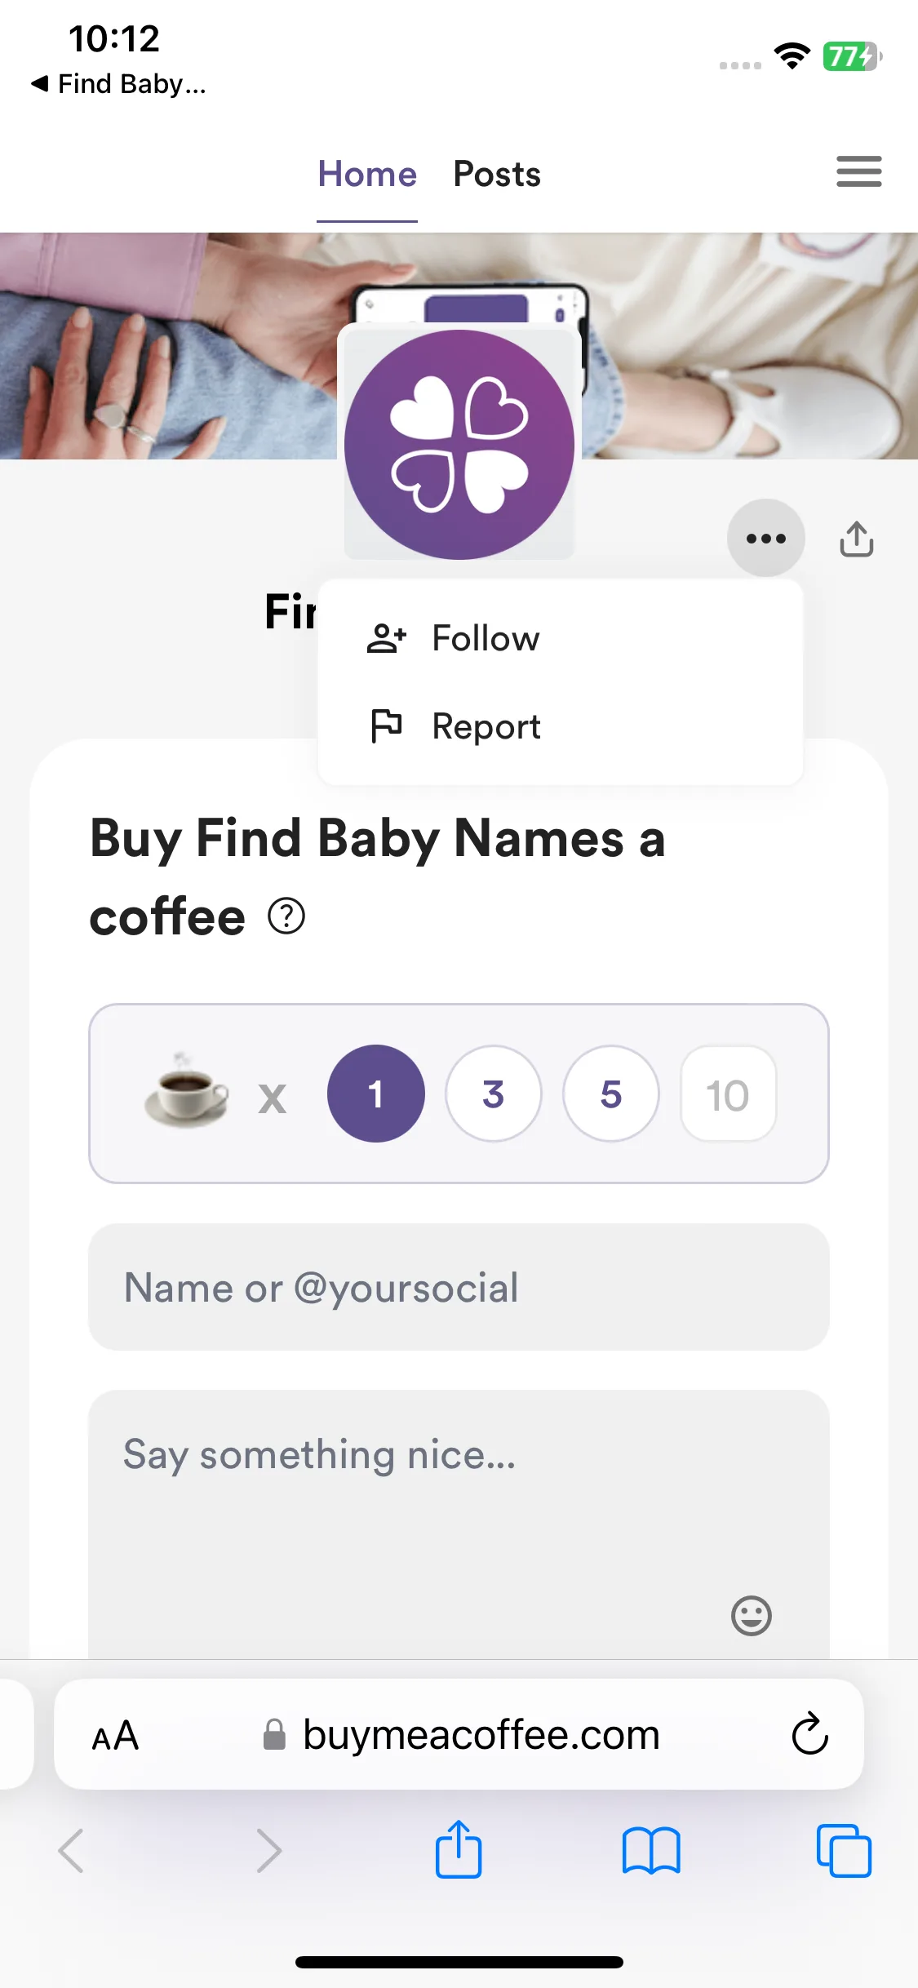918x1988 pixels.
Task: Tap the three-dots more options button
Action: point(765,538)
